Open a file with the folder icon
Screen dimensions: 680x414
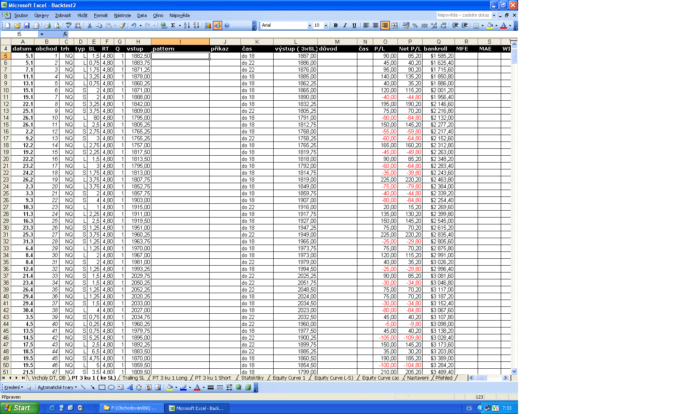[17, 25]
